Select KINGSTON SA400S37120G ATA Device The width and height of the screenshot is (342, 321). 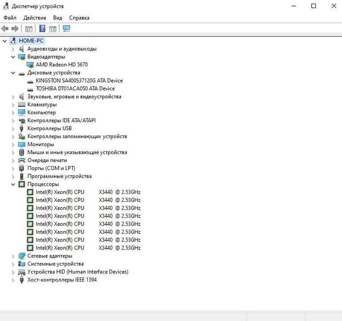79,81
